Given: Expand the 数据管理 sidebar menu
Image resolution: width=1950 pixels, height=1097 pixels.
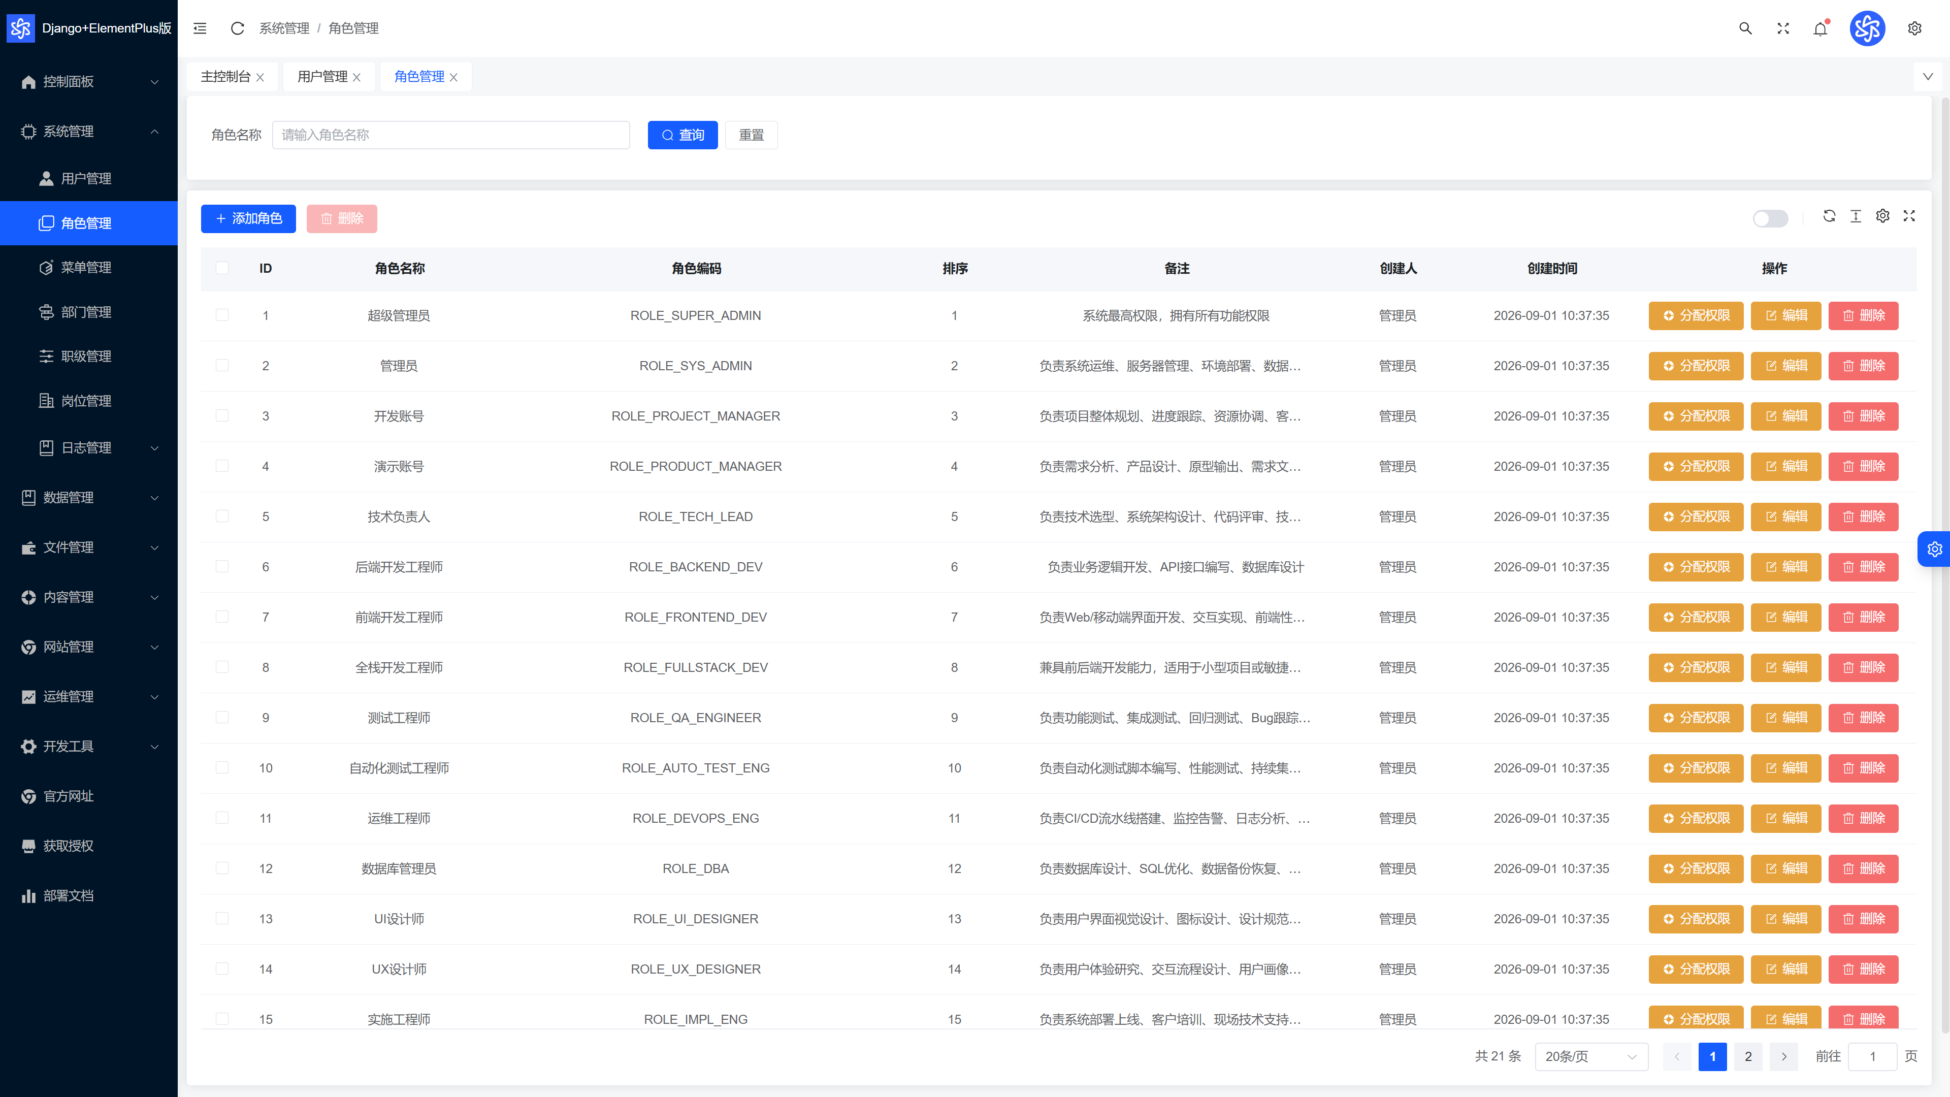Looking at the screenshot, I should click(x=88, y=497).
